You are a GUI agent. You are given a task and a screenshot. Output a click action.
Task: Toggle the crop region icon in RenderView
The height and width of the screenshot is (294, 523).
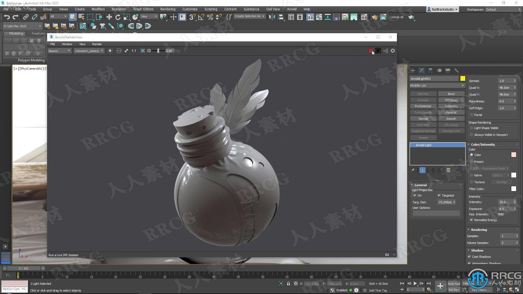(x=142, y=51)
